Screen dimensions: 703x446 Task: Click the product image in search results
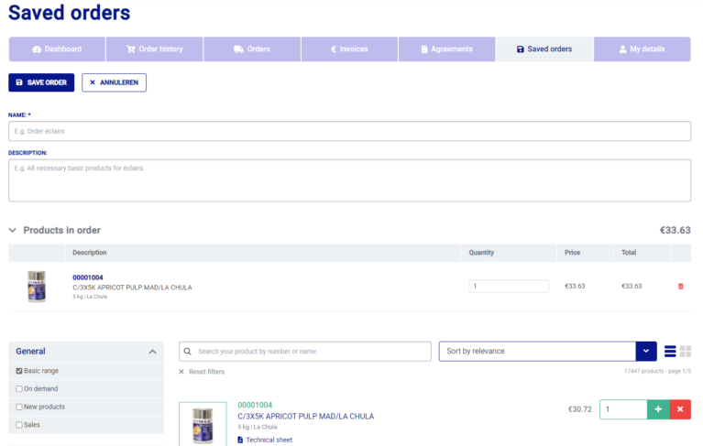coord(203,424)
